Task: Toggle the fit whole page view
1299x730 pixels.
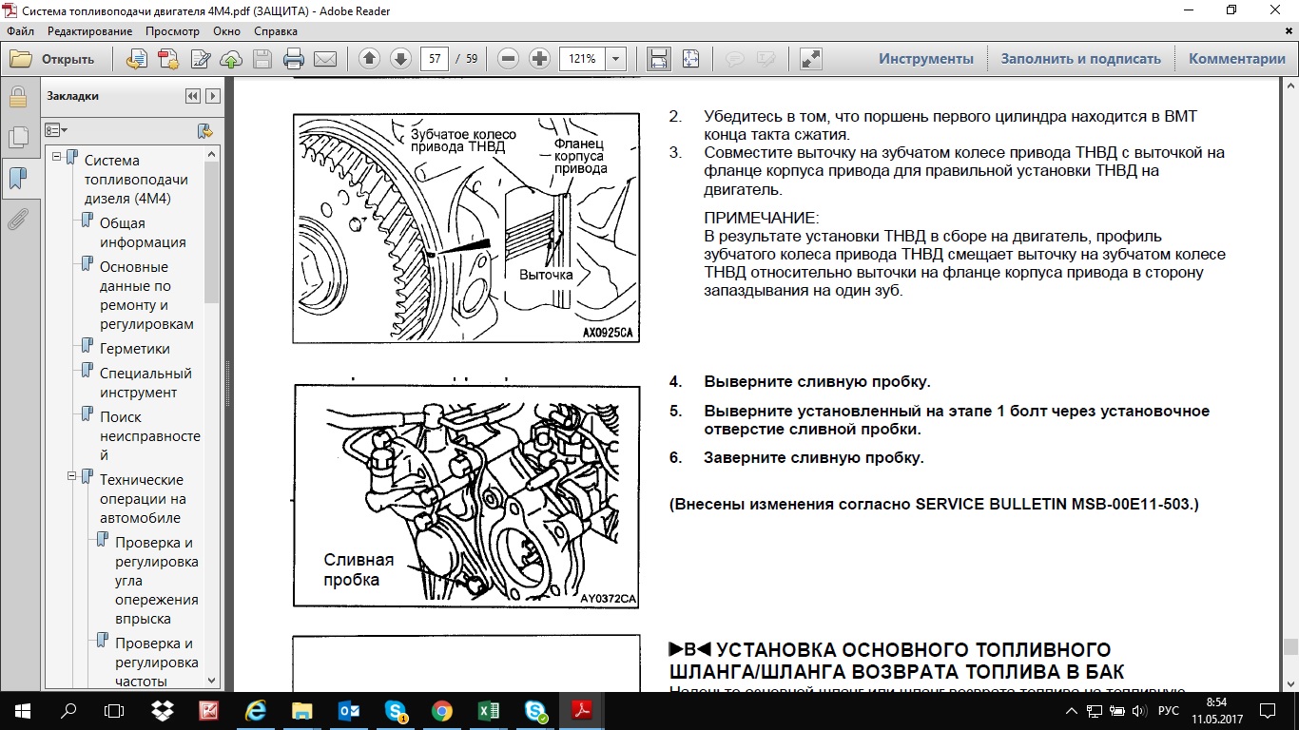Action: 690,59
